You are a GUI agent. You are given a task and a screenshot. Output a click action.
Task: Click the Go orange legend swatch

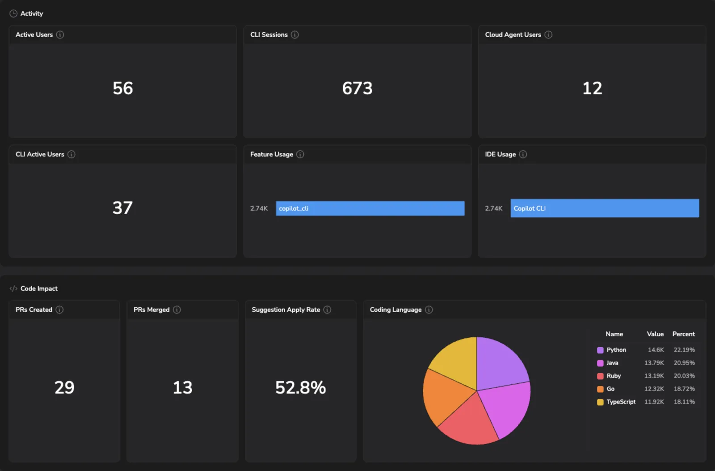600,389
